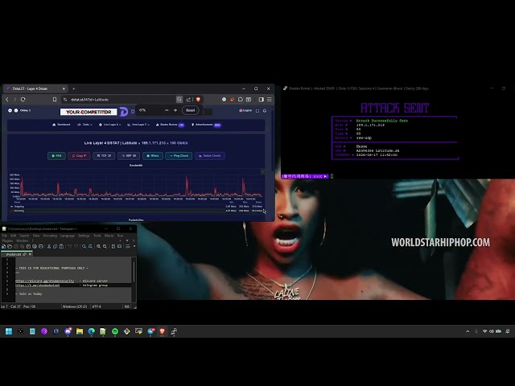The image size is (515, 386).
Task: Decrease zoom with minus in zoom popup
Action: 167,110
